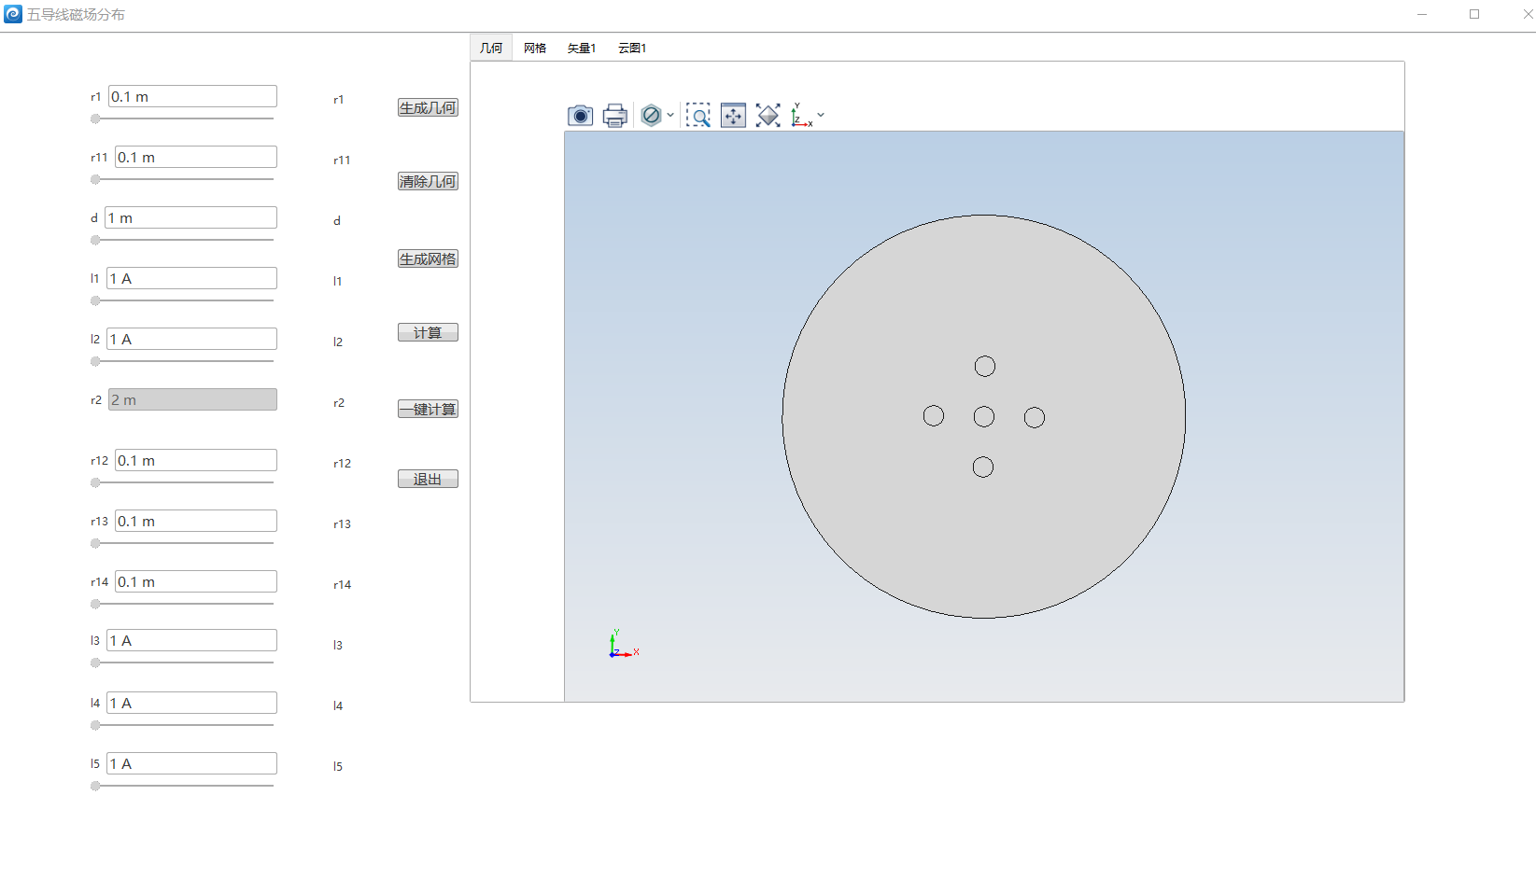Click the xyz axis triad in graphics view
This screenshot has width=1536, height=879.
[x=623, y=644]
